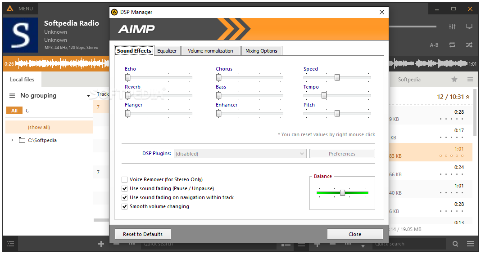Click the hamburger icon left of No grouping
Image resolution: width=481 pixels, height=254 pixels.
[x=12, y=96]
